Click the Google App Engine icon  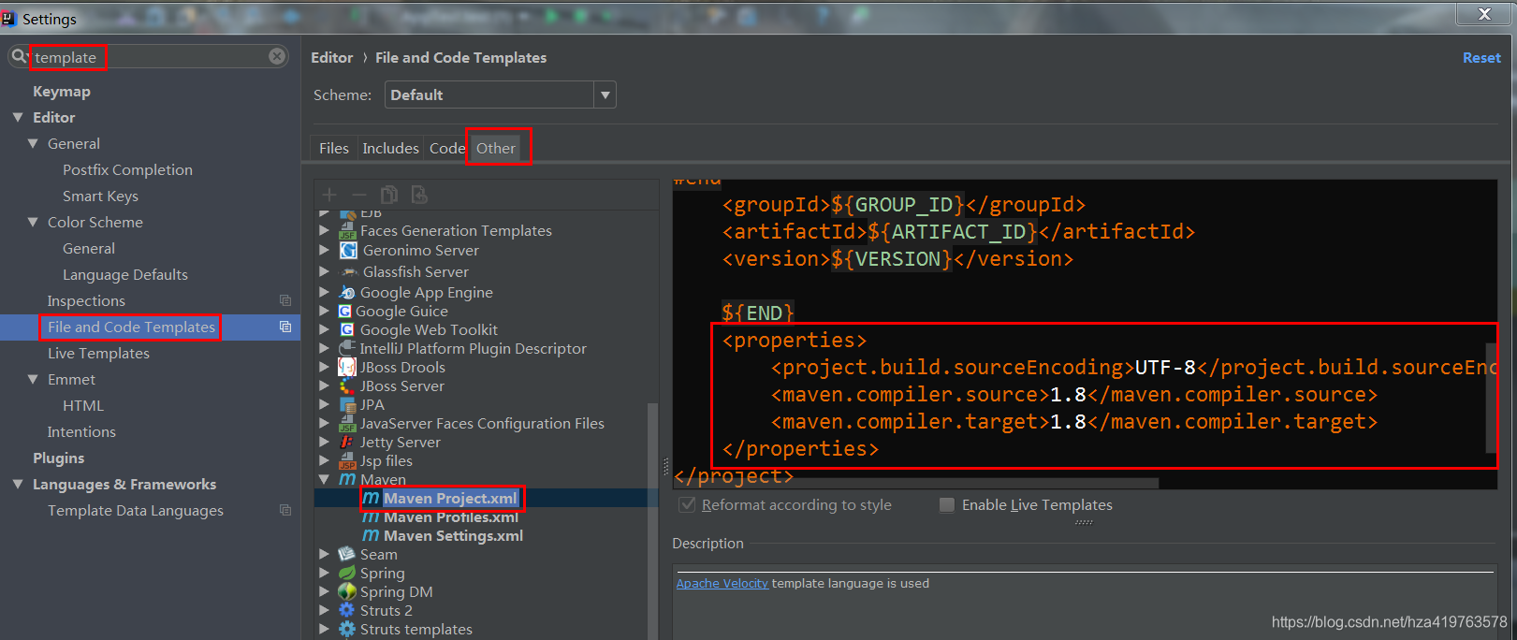(347, 293)
